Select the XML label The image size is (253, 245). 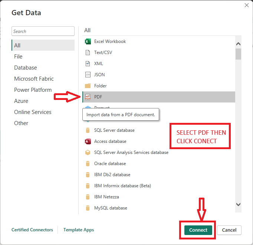click(x=99, y=64)
